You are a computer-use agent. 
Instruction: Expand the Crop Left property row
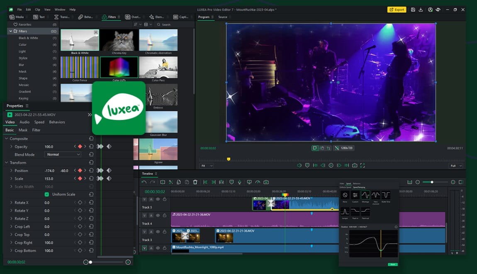point(11,227)
